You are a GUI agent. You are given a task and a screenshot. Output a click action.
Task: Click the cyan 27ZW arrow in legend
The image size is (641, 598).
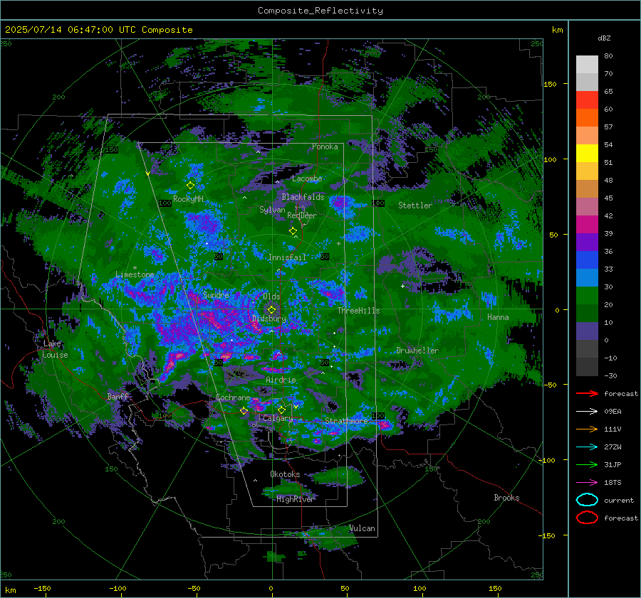click(587, 447)
